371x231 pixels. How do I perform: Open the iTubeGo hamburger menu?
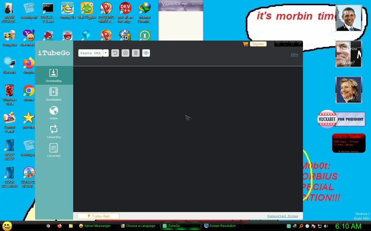278,44
